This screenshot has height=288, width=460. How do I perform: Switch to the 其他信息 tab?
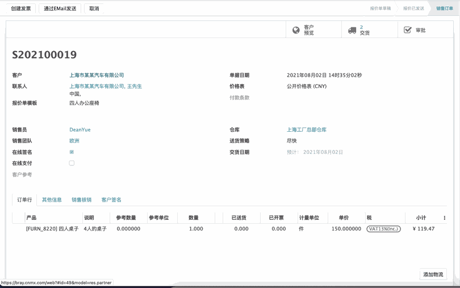[52, 199]
